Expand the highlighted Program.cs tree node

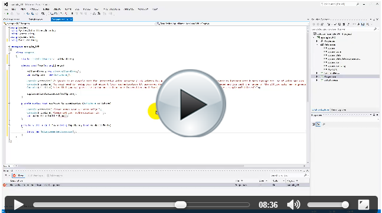click(x=317, y=76)
